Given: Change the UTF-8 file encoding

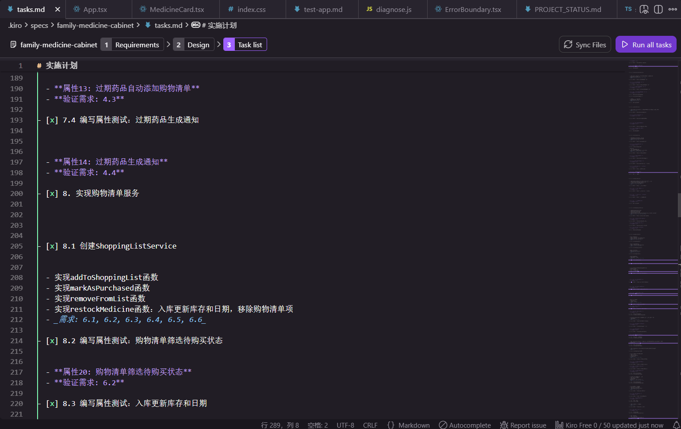Looking at the screenshot, I should click(345, 425).
